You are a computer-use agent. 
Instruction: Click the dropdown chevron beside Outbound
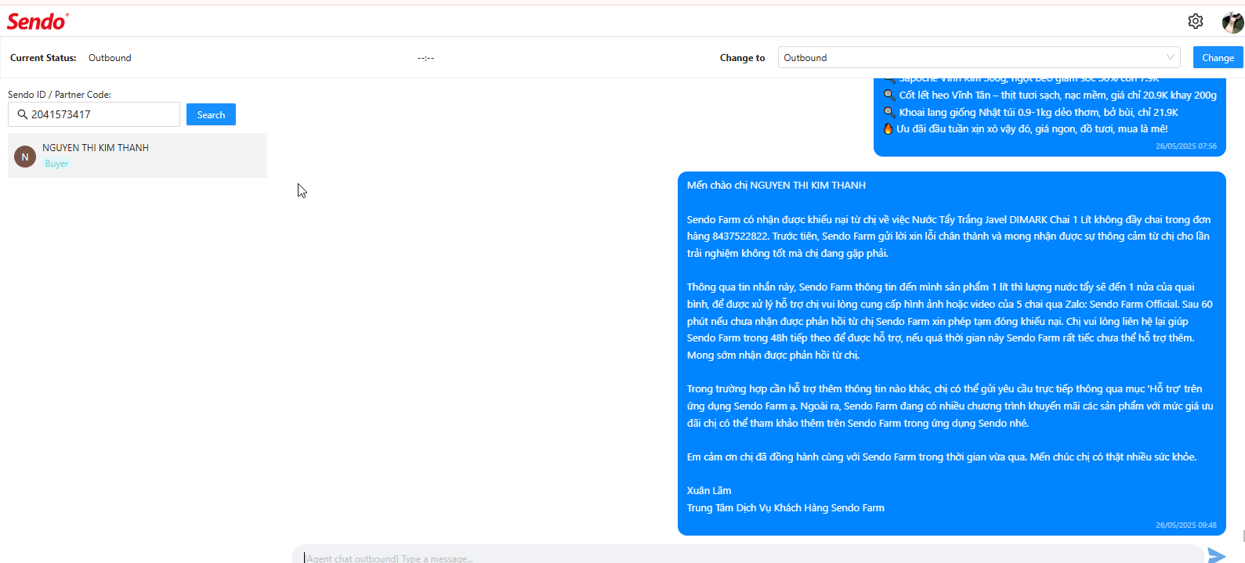pyautogui.click(x=1171, y=57)
